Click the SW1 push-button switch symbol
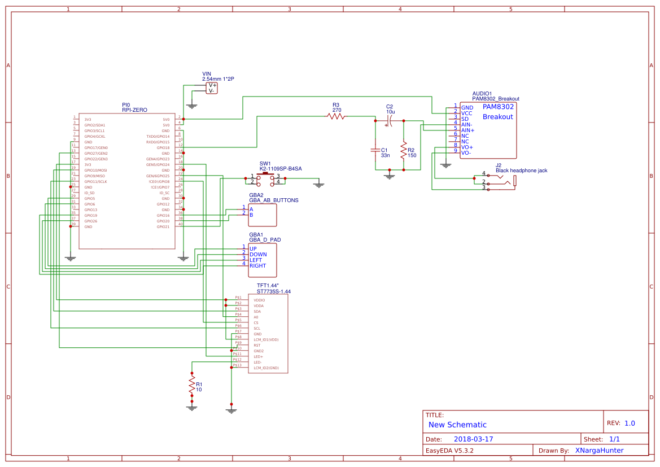Screen dimensions: 660x467 point(265,179)
